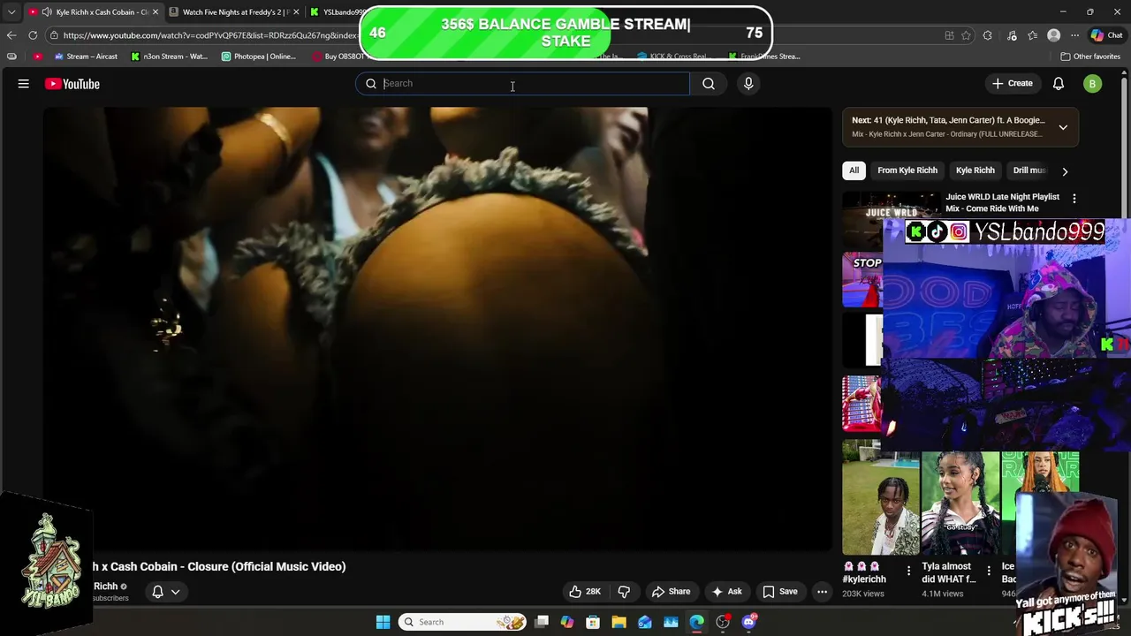Click the Windows taskbar Search box

462,622
